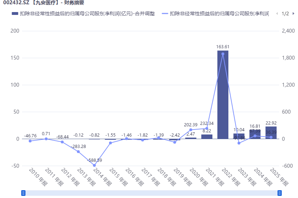The width and height of the screenshot is (298, 198).
Task: Select the 2022 bar valued 163.61
Action: (223, 94)
